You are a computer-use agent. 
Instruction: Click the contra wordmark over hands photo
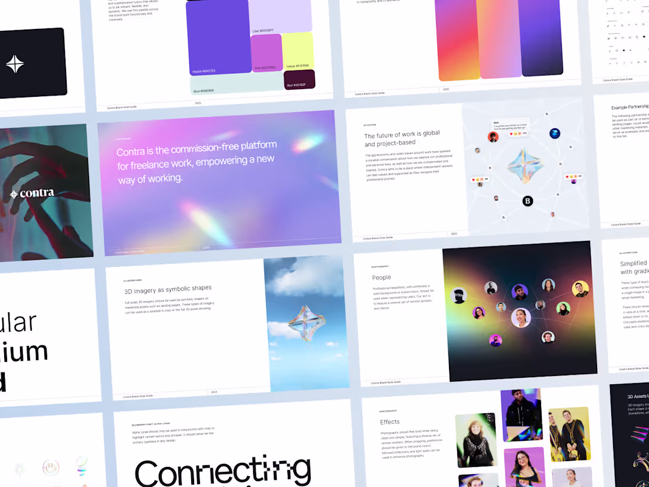coord(32,193)
